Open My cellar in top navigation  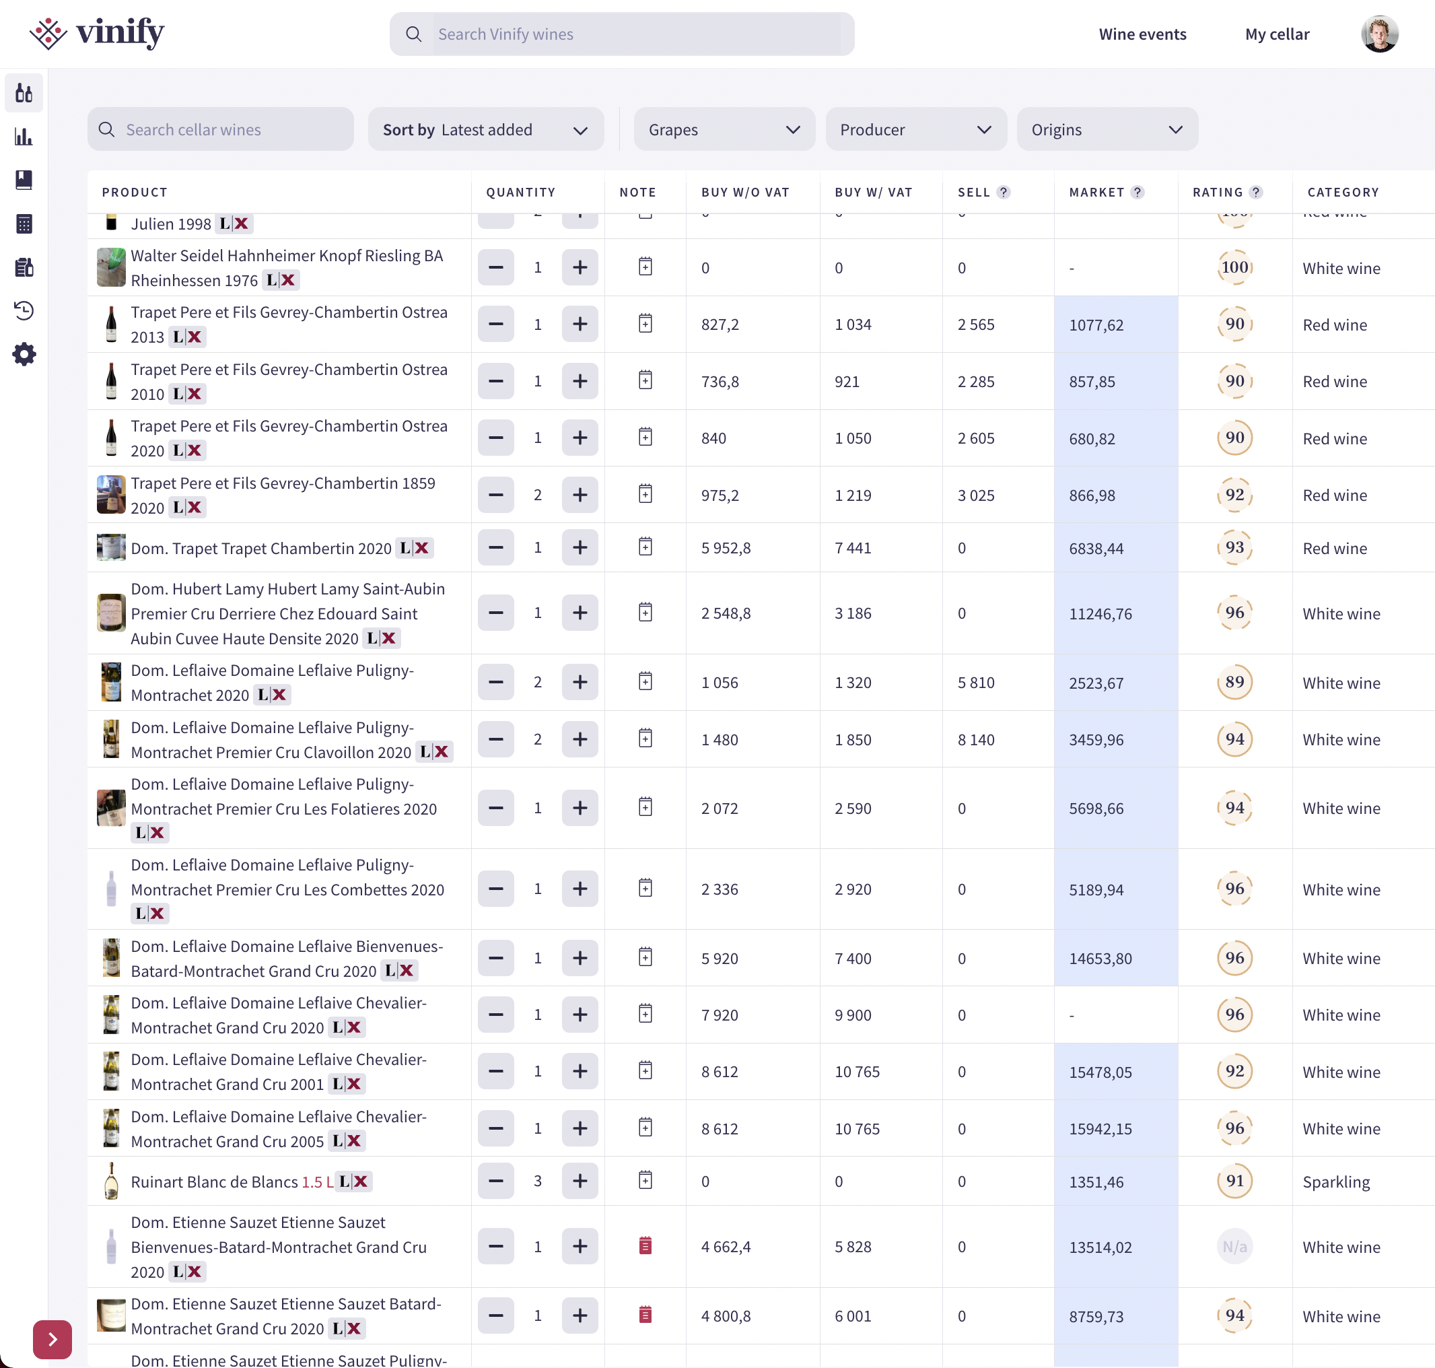pos(1277,34)
